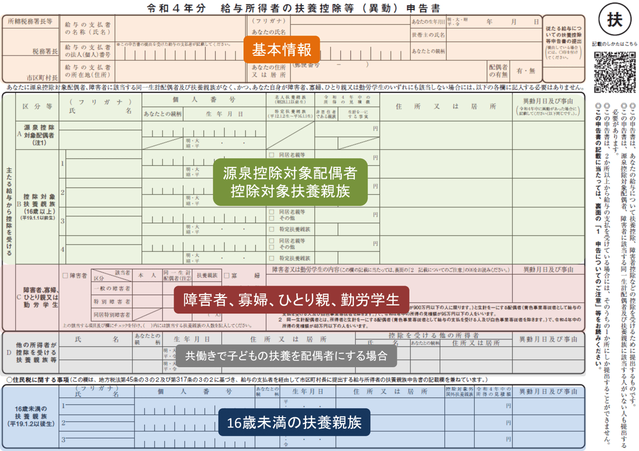Click spouse 住所又は居所 field in row A
Screen dimensions: 639x451
click(446, 136)
